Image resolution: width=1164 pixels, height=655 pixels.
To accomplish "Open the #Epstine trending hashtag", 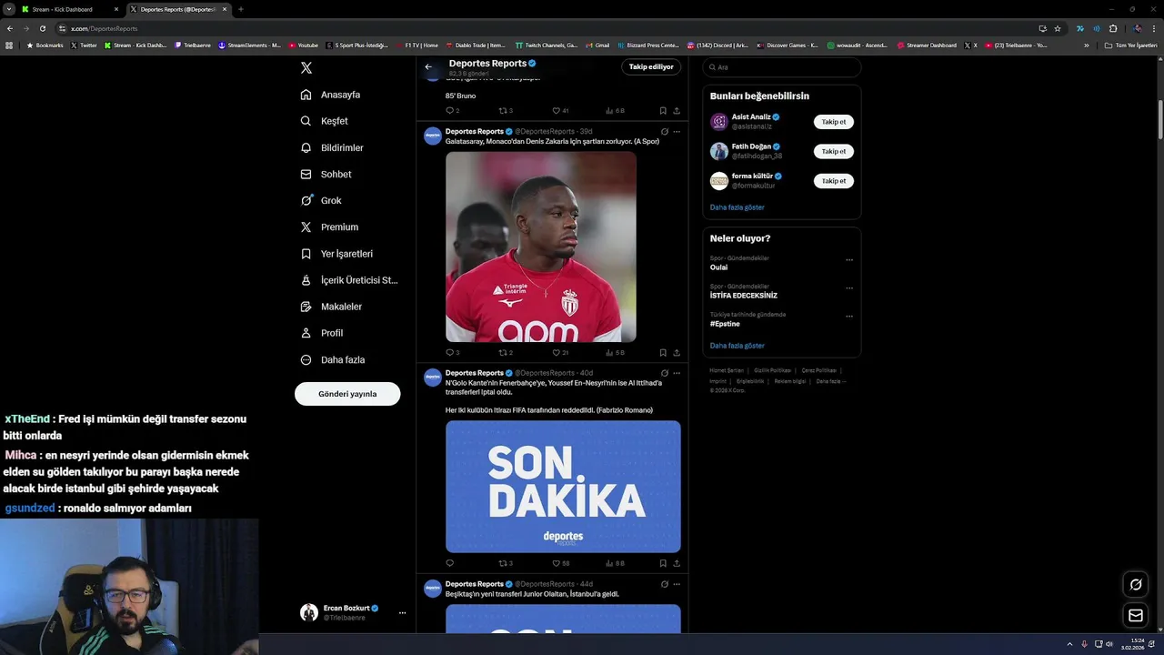I will 725,324.
